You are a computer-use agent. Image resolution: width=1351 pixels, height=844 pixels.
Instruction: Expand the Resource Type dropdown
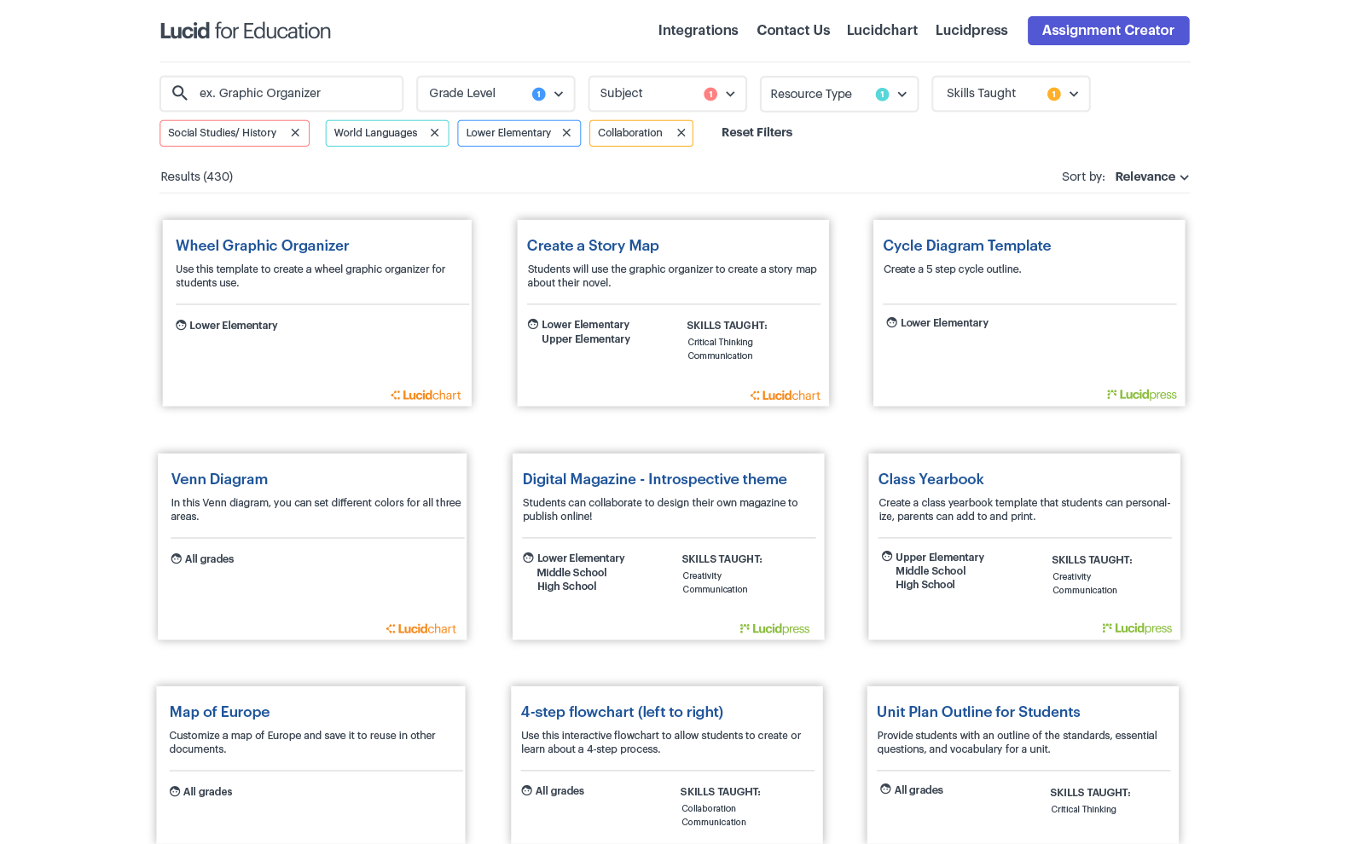pyautogui.click(x=902, y=95)
